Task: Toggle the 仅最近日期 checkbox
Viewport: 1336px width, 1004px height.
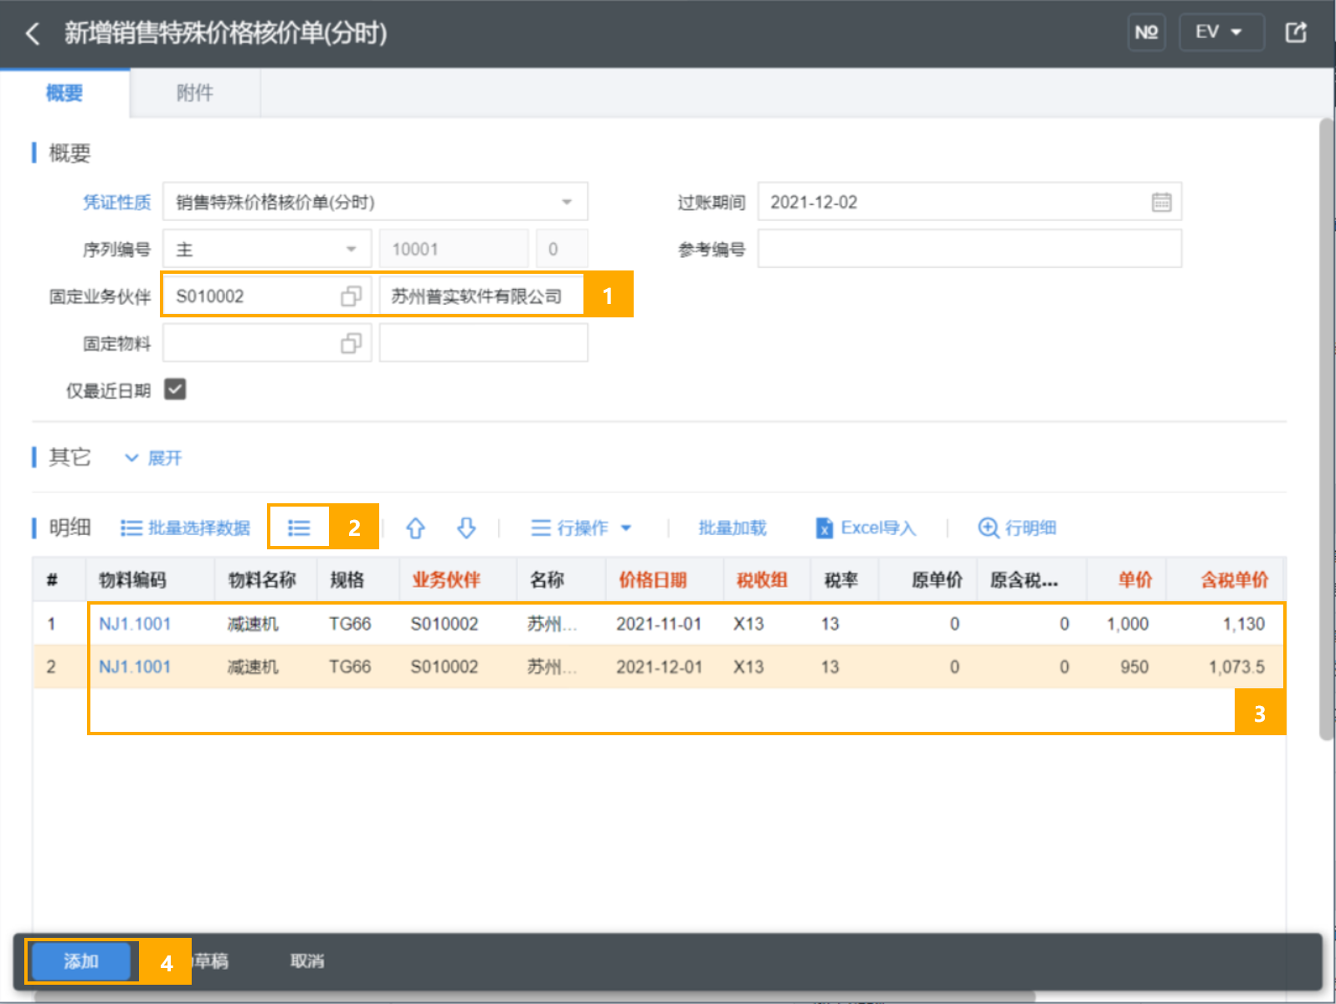Action: (175, 389)
